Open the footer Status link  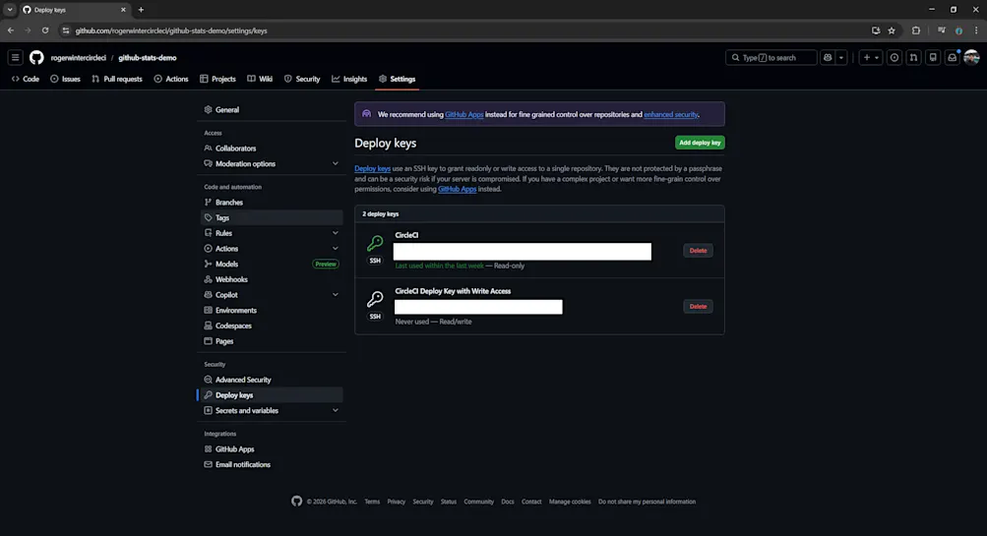coord(448,502)
